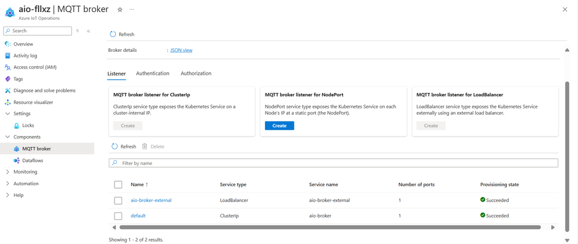The height and width of the screenshot is (244, 578).
Task: Click the vertical scrollbar up arrow
Action: pyautogui.click(x=568, y=50)
